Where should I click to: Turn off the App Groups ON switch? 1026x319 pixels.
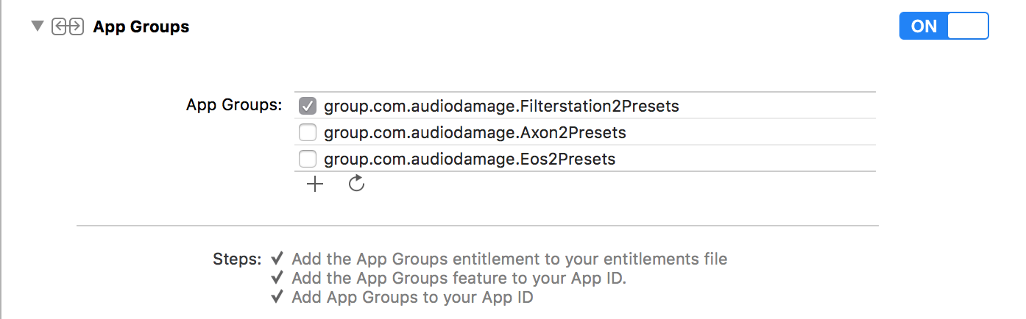[944, 26]
